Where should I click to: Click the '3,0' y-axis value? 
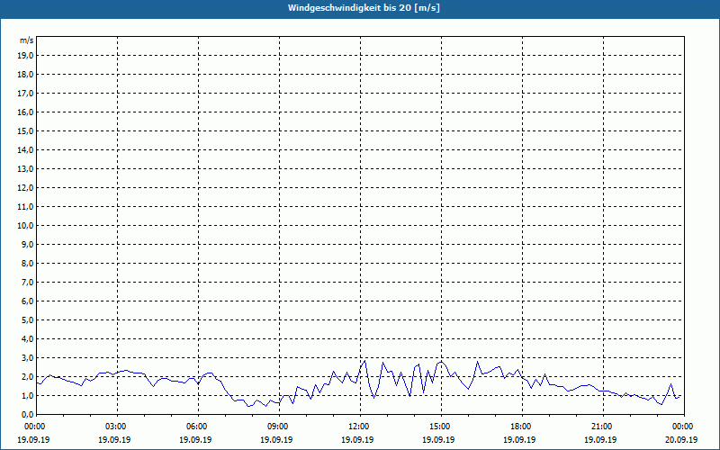(27, 357)
